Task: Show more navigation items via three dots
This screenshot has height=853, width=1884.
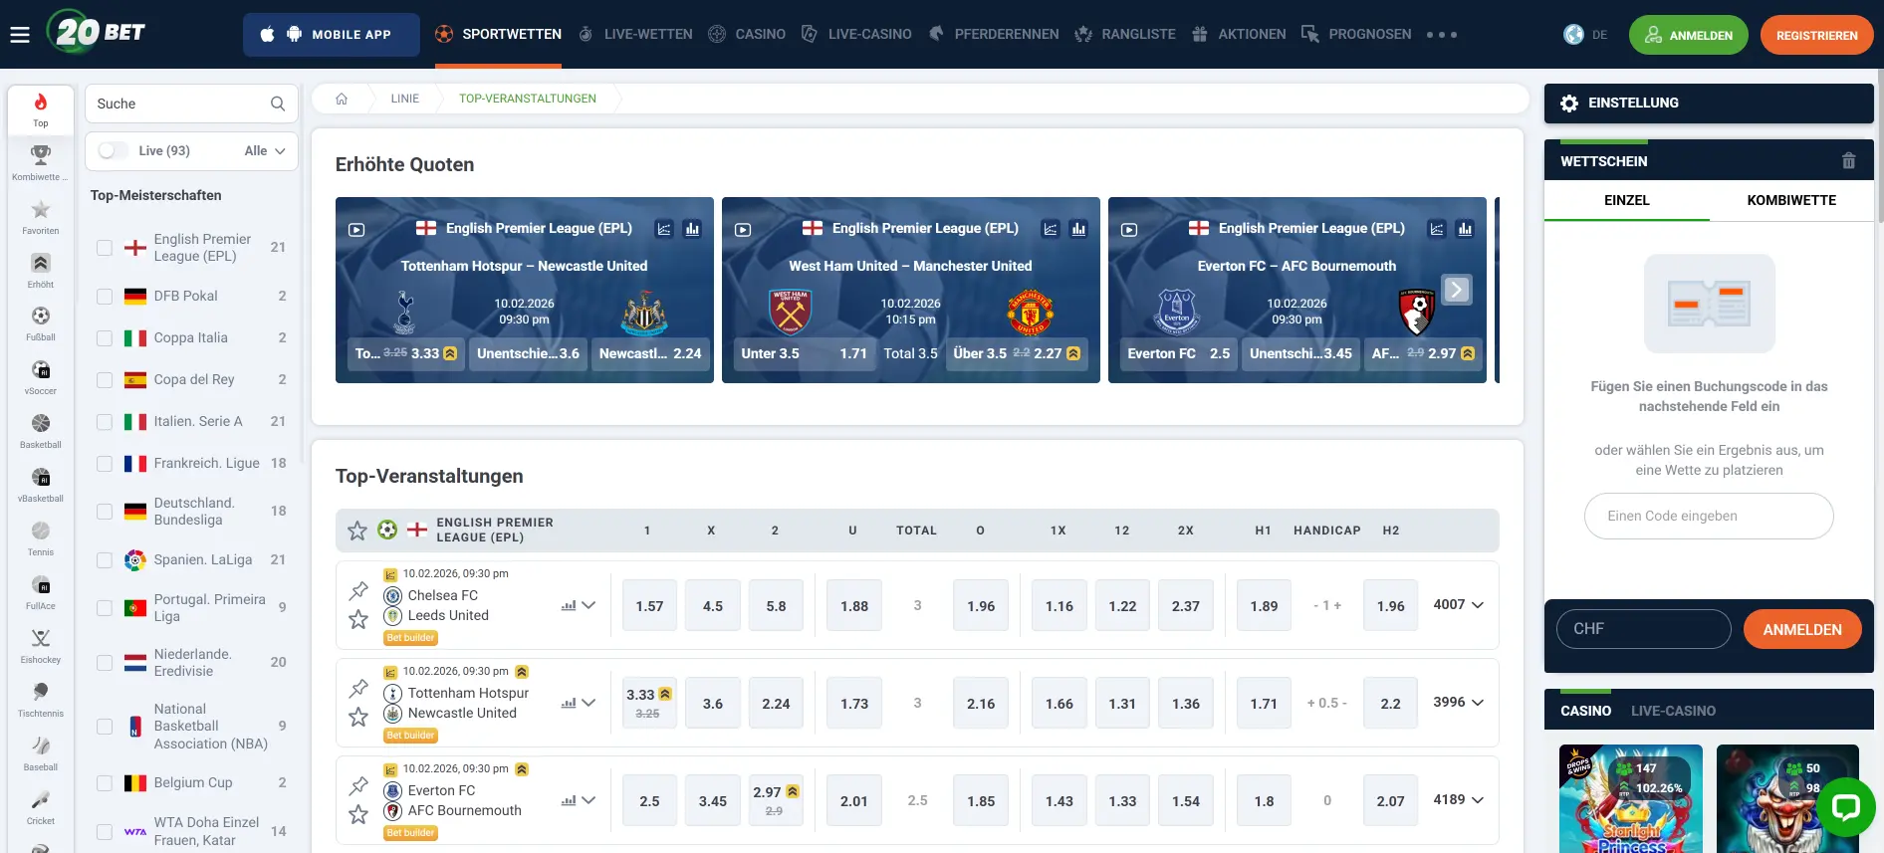Action: pyautogui.click(x=1441, y=35)
